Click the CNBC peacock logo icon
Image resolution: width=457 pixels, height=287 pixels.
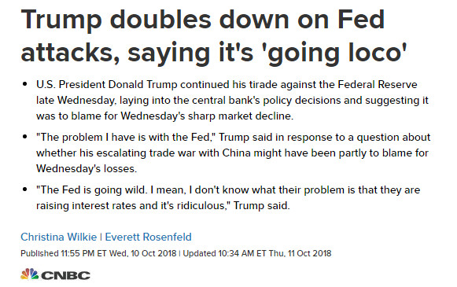click(x=30, y=274)
